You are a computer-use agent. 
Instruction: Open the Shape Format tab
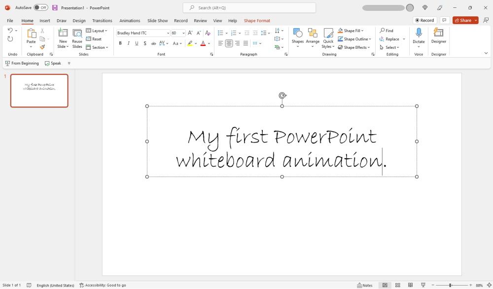click(x=257, y=21)
